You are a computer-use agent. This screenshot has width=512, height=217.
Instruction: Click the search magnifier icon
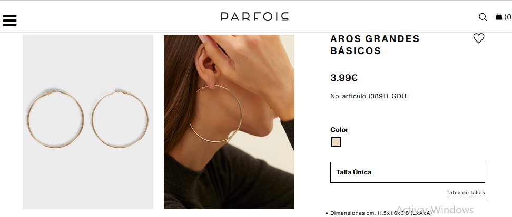pyautogui.click(x=483, y=17)
